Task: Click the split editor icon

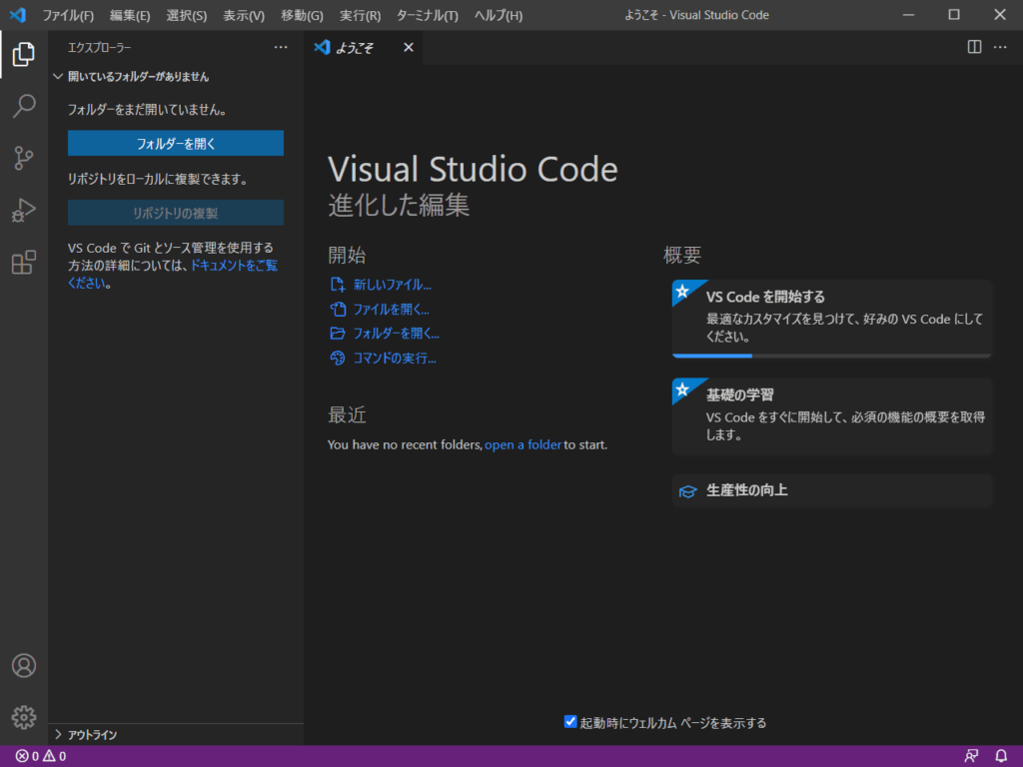Action: [x=974, y=47]
